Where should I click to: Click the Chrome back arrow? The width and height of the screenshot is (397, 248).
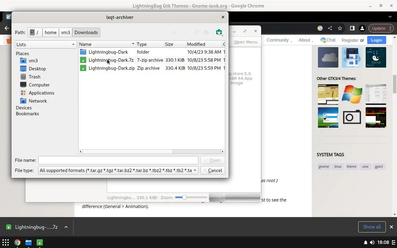pyautogui.click(x=7, y=28)
